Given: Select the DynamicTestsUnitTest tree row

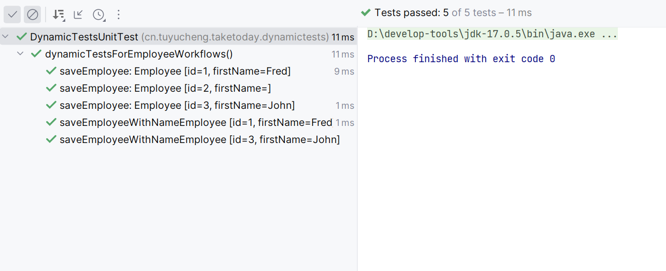Looking at the screenshot, I should click(179, 37).
